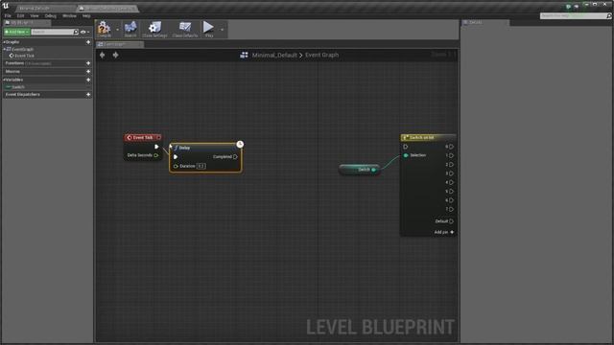
Task: Switch to the Minimal_Default editor tab
Action: pyautogui.click(x=45, y=8)
